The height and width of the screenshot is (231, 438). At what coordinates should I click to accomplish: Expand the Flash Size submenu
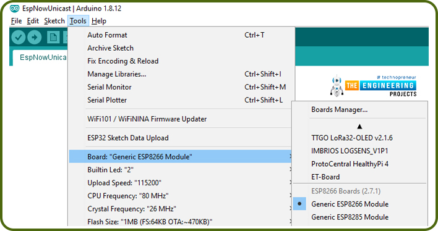click(x=181, y=222)
